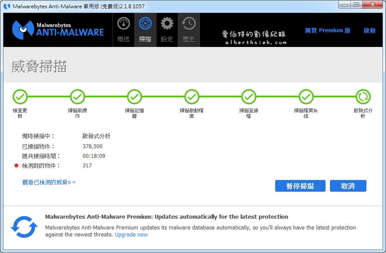Click the 掃描前操作 step checkmark
This screenshot has width=386, height=253.
click(77, 97)
